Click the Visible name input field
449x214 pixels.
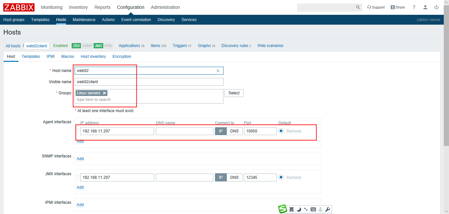(149, 82)
